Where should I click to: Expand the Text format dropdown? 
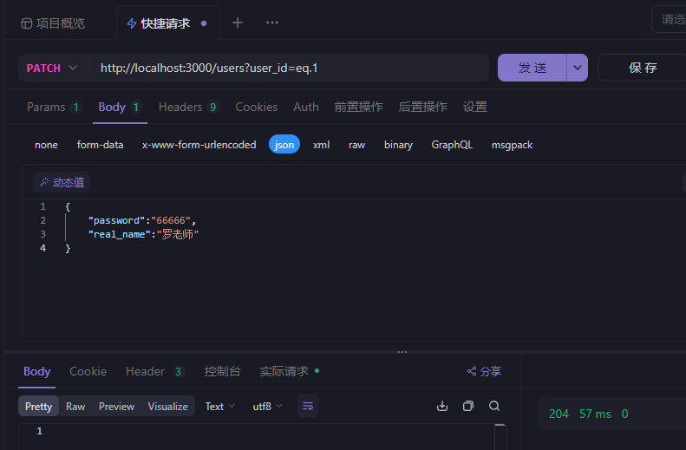[220, 407]
